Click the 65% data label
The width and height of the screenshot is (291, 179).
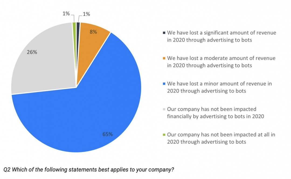(x=108, y=134)
